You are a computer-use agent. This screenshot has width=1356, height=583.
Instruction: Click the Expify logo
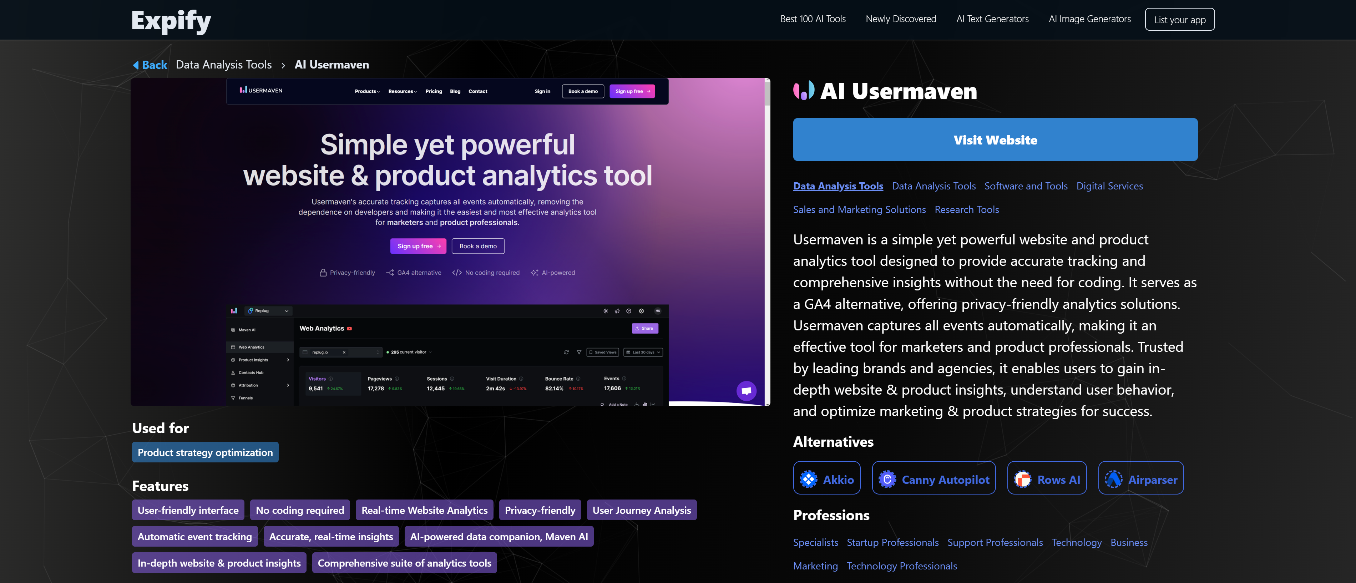[x=171, y=21]
